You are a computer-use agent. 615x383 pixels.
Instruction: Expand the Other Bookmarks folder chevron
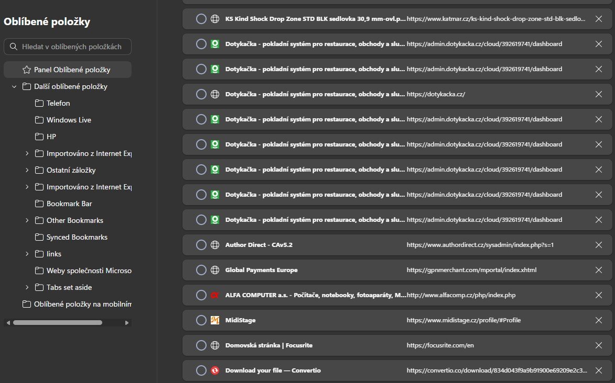[x=27, y=220]
